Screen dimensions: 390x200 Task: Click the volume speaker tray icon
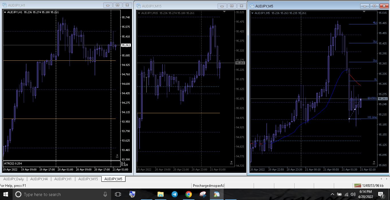[352, 194]
